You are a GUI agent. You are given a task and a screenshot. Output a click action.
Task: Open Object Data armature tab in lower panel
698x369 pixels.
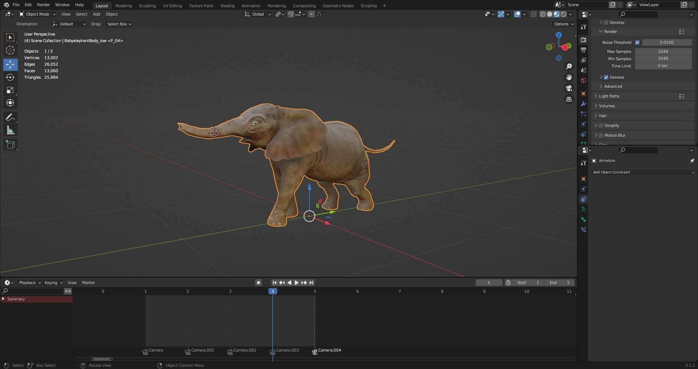[x=583, y=209]
